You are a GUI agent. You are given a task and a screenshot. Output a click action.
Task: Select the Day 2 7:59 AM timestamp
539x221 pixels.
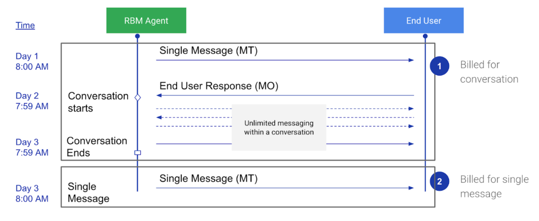tap(32, 101)
